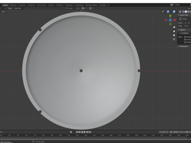Click the blue Z axis gizmo center
This screenshot has height=143, width=191.
[170, 20]
